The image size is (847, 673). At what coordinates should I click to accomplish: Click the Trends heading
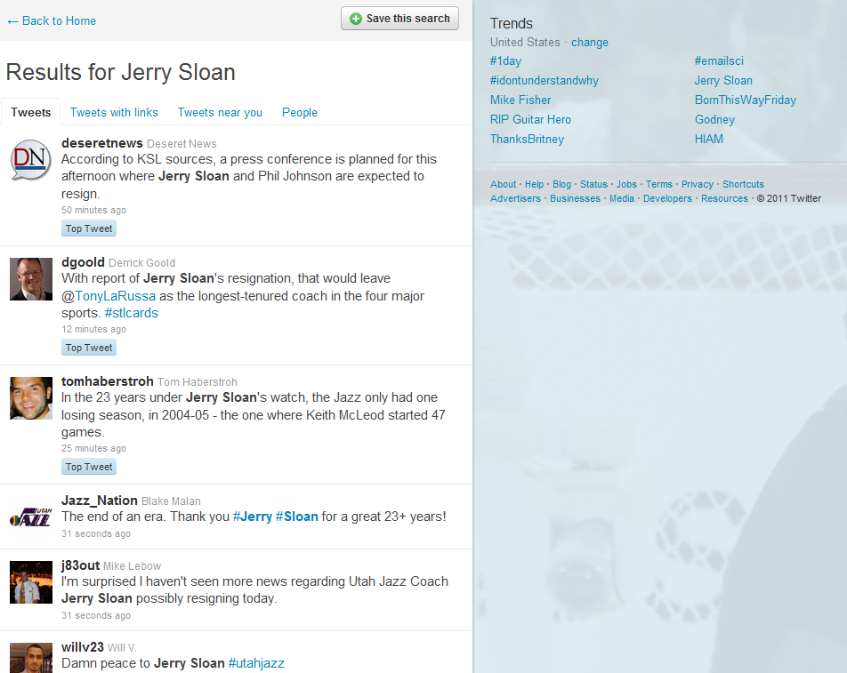[511, 23]
